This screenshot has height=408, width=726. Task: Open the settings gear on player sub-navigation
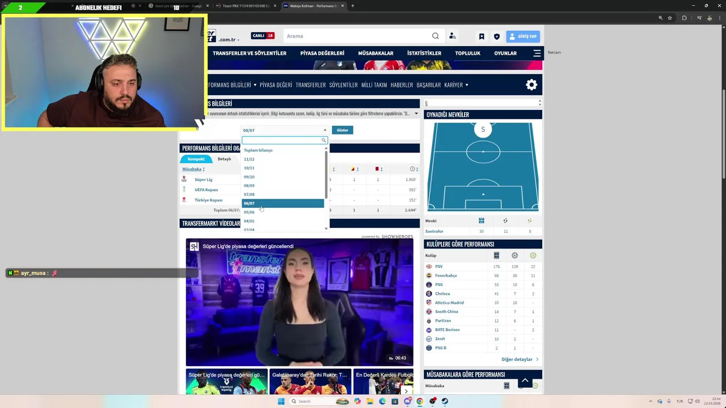[531, 84]
